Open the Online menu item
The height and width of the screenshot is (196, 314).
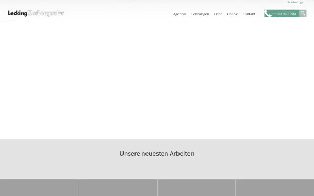tap(232, 14)
